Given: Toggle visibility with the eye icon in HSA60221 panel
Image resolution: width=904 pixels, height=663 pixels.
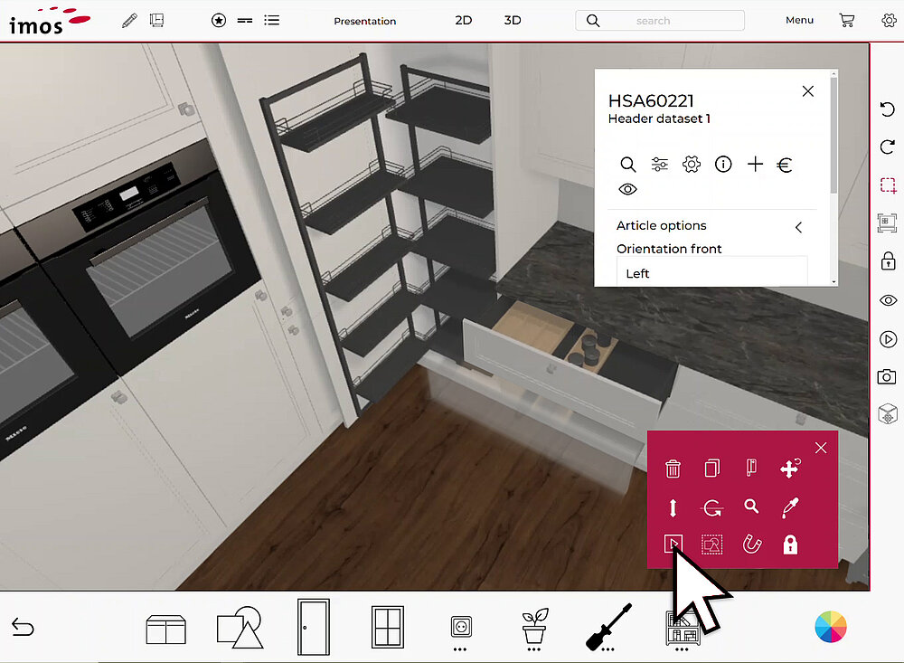Looking at the screenshot, I should click(x=628, y=189).
